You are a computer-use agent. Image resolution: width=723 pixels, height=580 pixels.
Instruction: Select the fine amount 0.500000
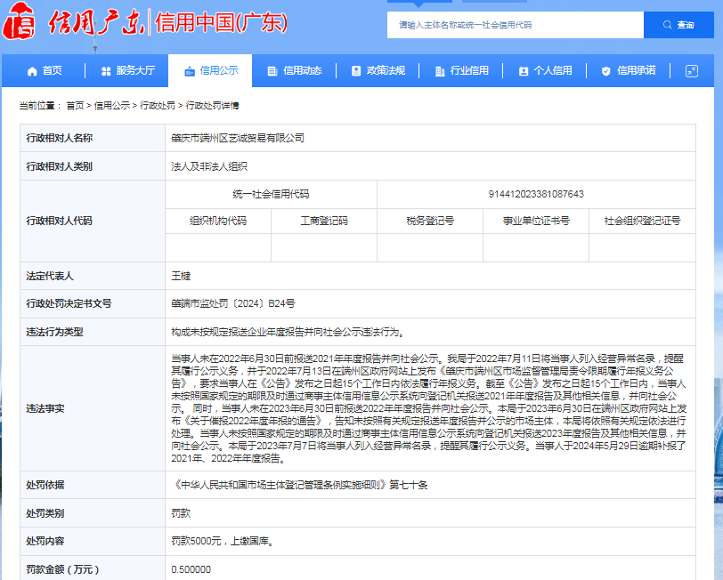click(x=191, y=569)
